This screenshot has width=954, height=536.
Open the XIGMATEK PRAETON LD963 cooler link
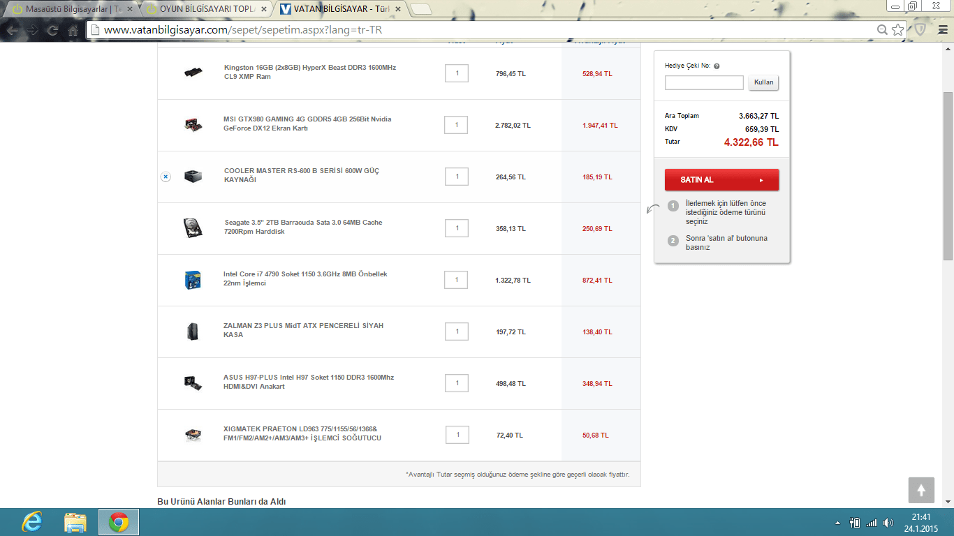[302, 433]
